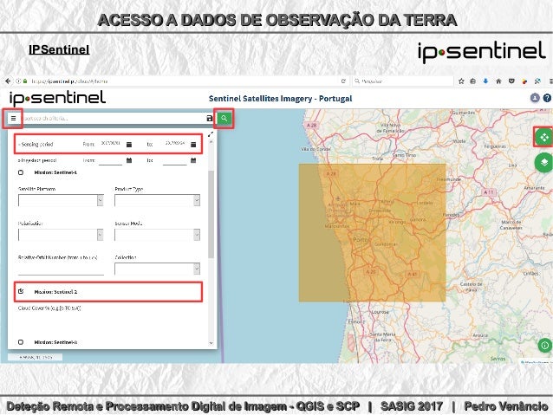This screenshot has width=553, height=415.
Task: Click the Pocket icon in browser toolbar
Action: click(x=511, y=81)
